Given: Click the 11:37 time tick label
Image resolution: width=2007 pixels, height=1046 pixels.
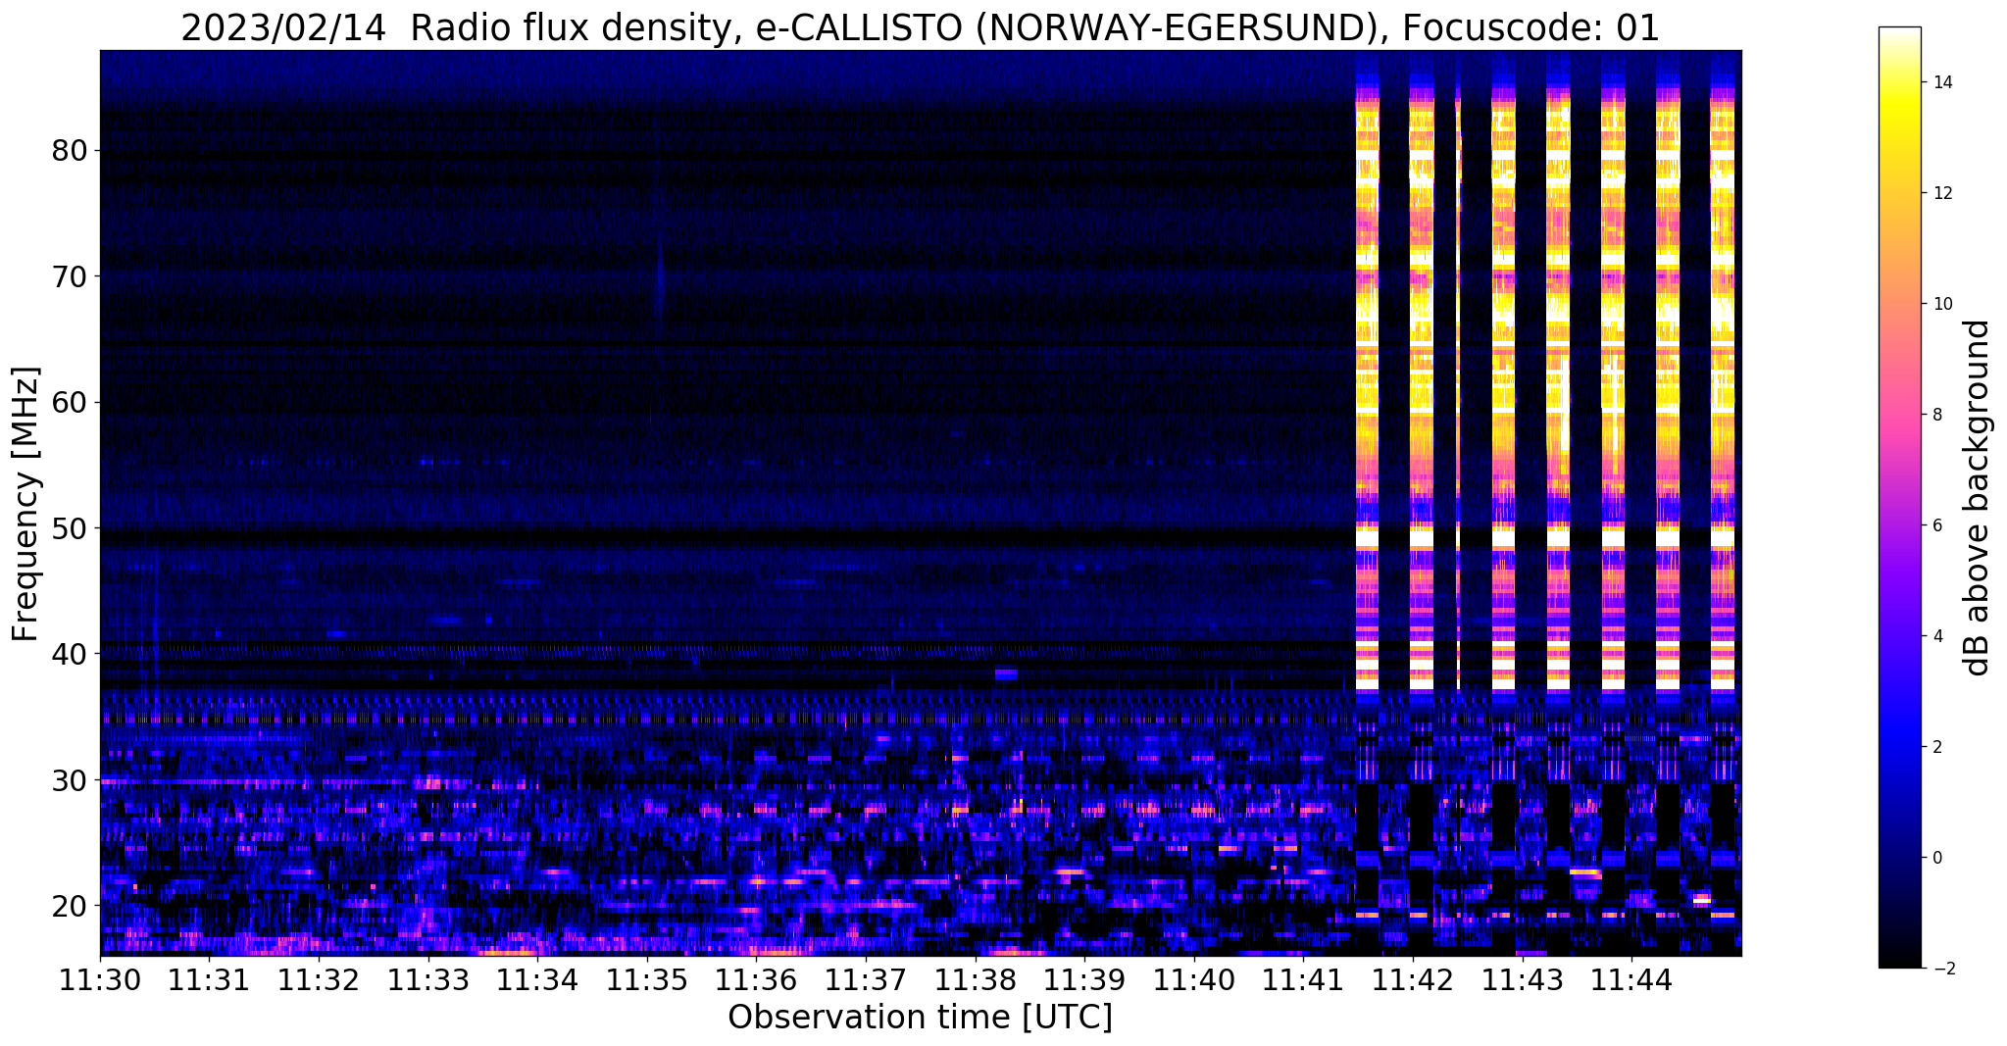Looking at the screenshot, I should click(x=866, y=979).
